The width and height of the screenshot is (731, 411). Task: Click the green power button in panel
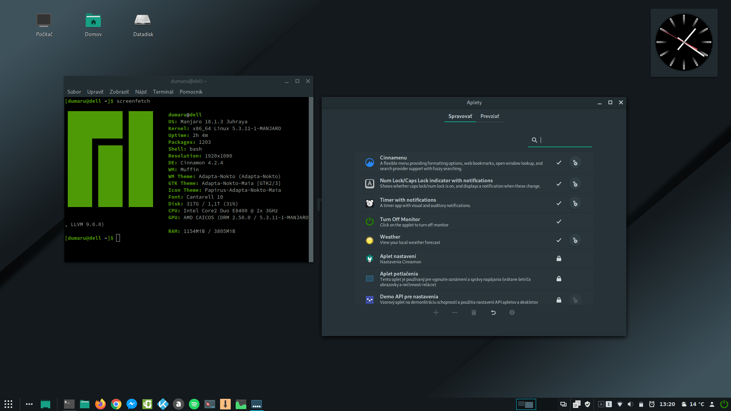tap(724, 404)
